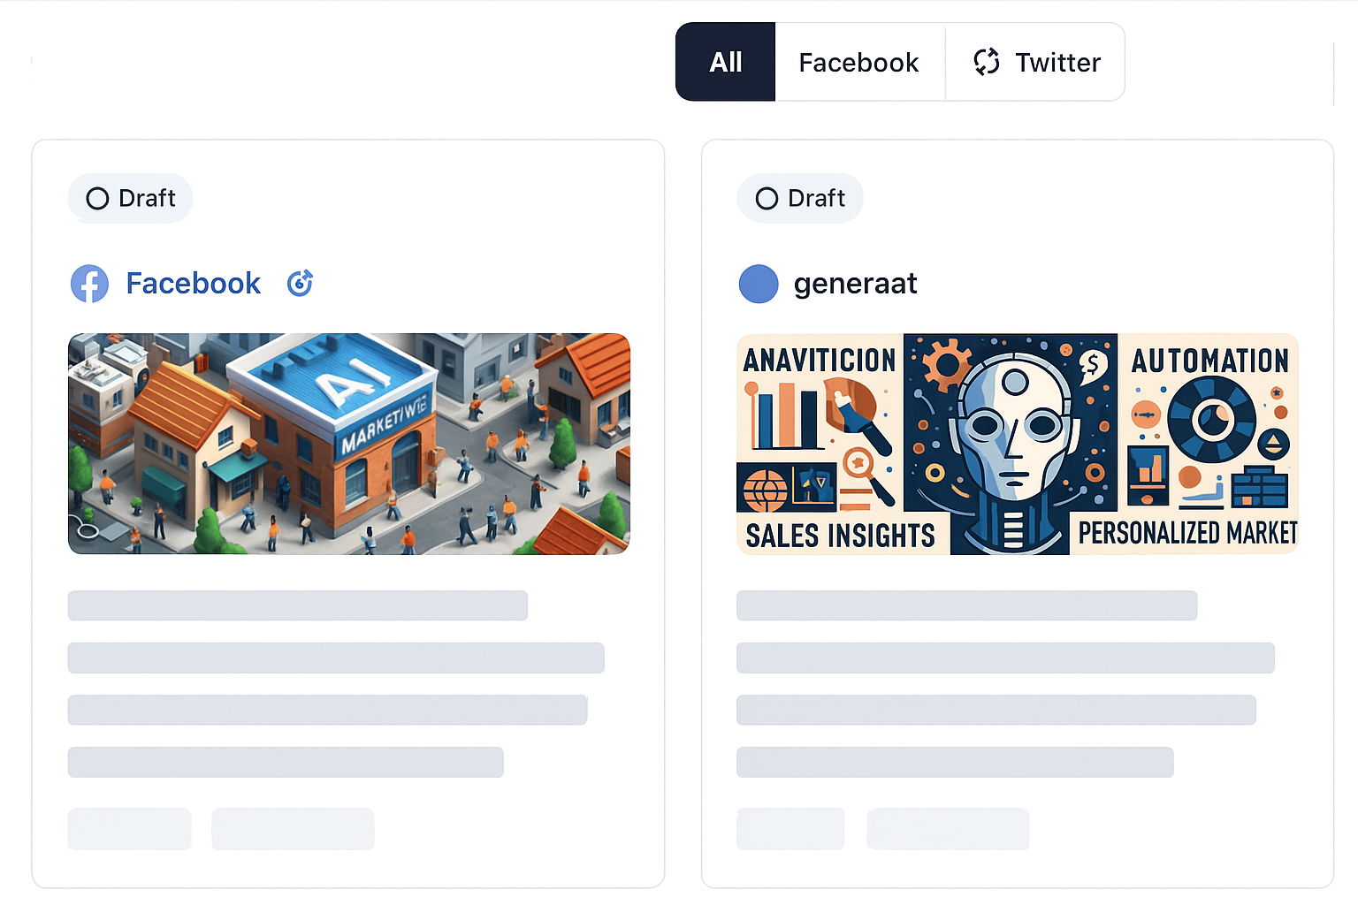Open the isometric AI marketing building image
This screenshot has height=905, width=1358.
[348, 444]
